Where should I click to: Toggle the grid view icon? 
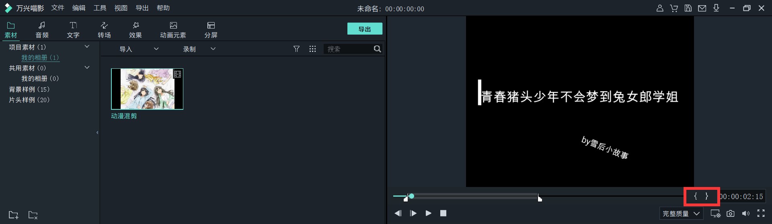coord(312,49)
